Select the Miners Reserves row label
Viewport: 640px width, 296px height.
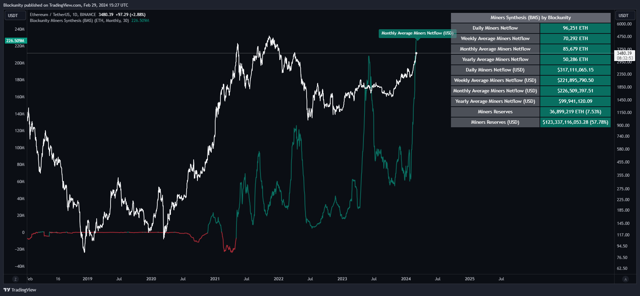coord(495,112)
